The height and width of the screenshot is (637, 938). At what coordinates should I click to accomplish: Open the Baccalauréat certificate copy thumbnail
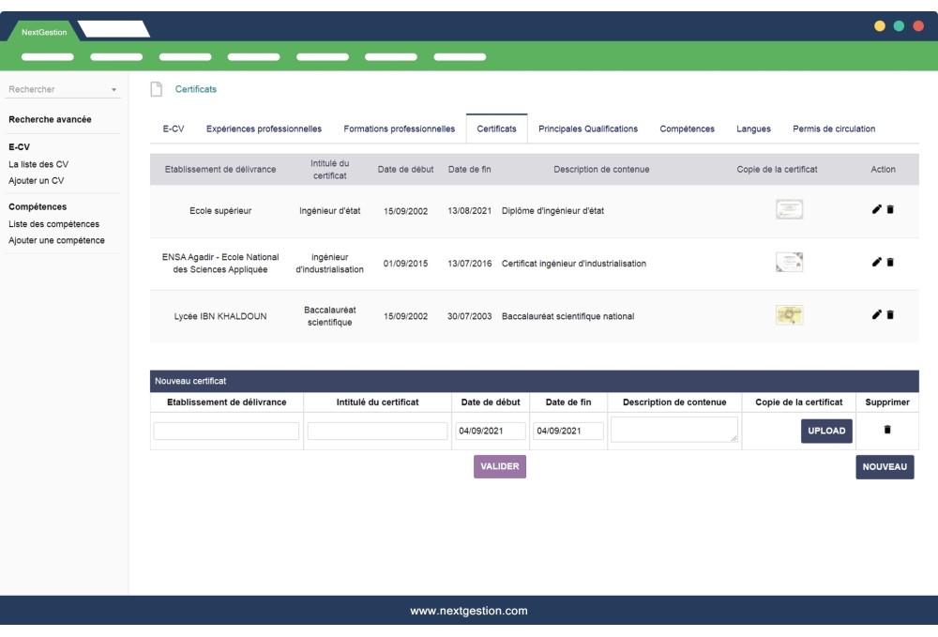(x=788, y=315)
